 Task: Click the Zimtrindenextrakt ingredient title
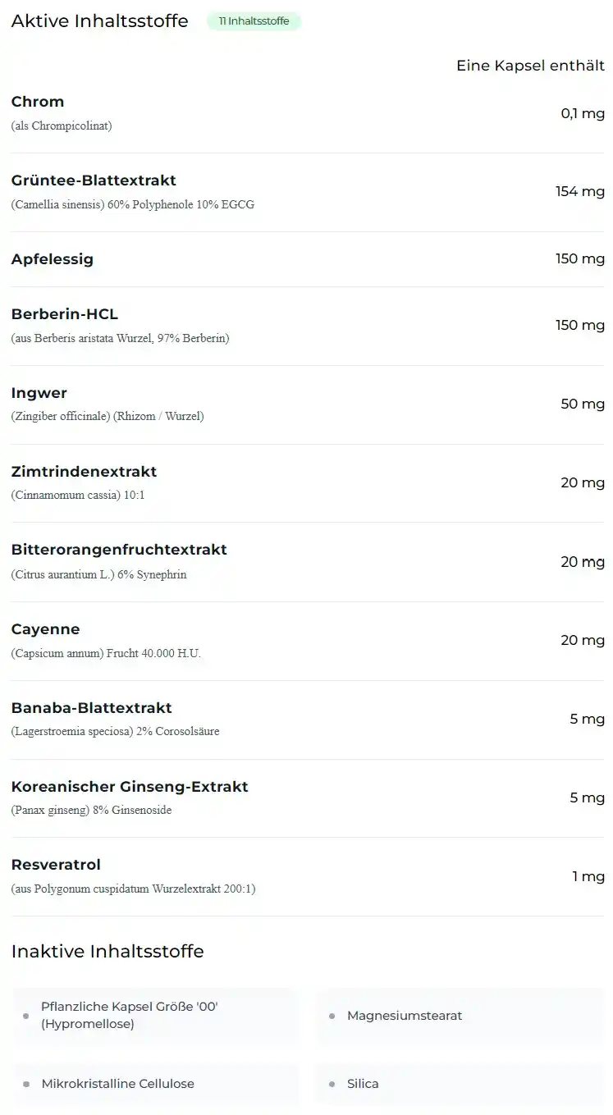coord(84,472)
